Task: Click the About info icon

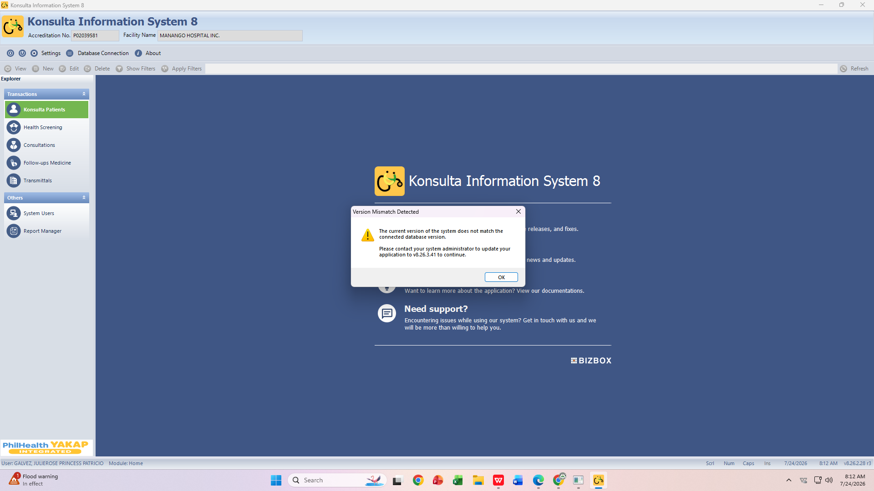Action: (x=138, y=53)
